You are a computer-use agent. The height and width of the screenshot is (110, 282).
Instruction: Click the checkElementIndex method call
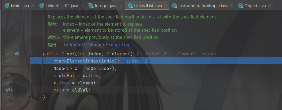point(76,61)
